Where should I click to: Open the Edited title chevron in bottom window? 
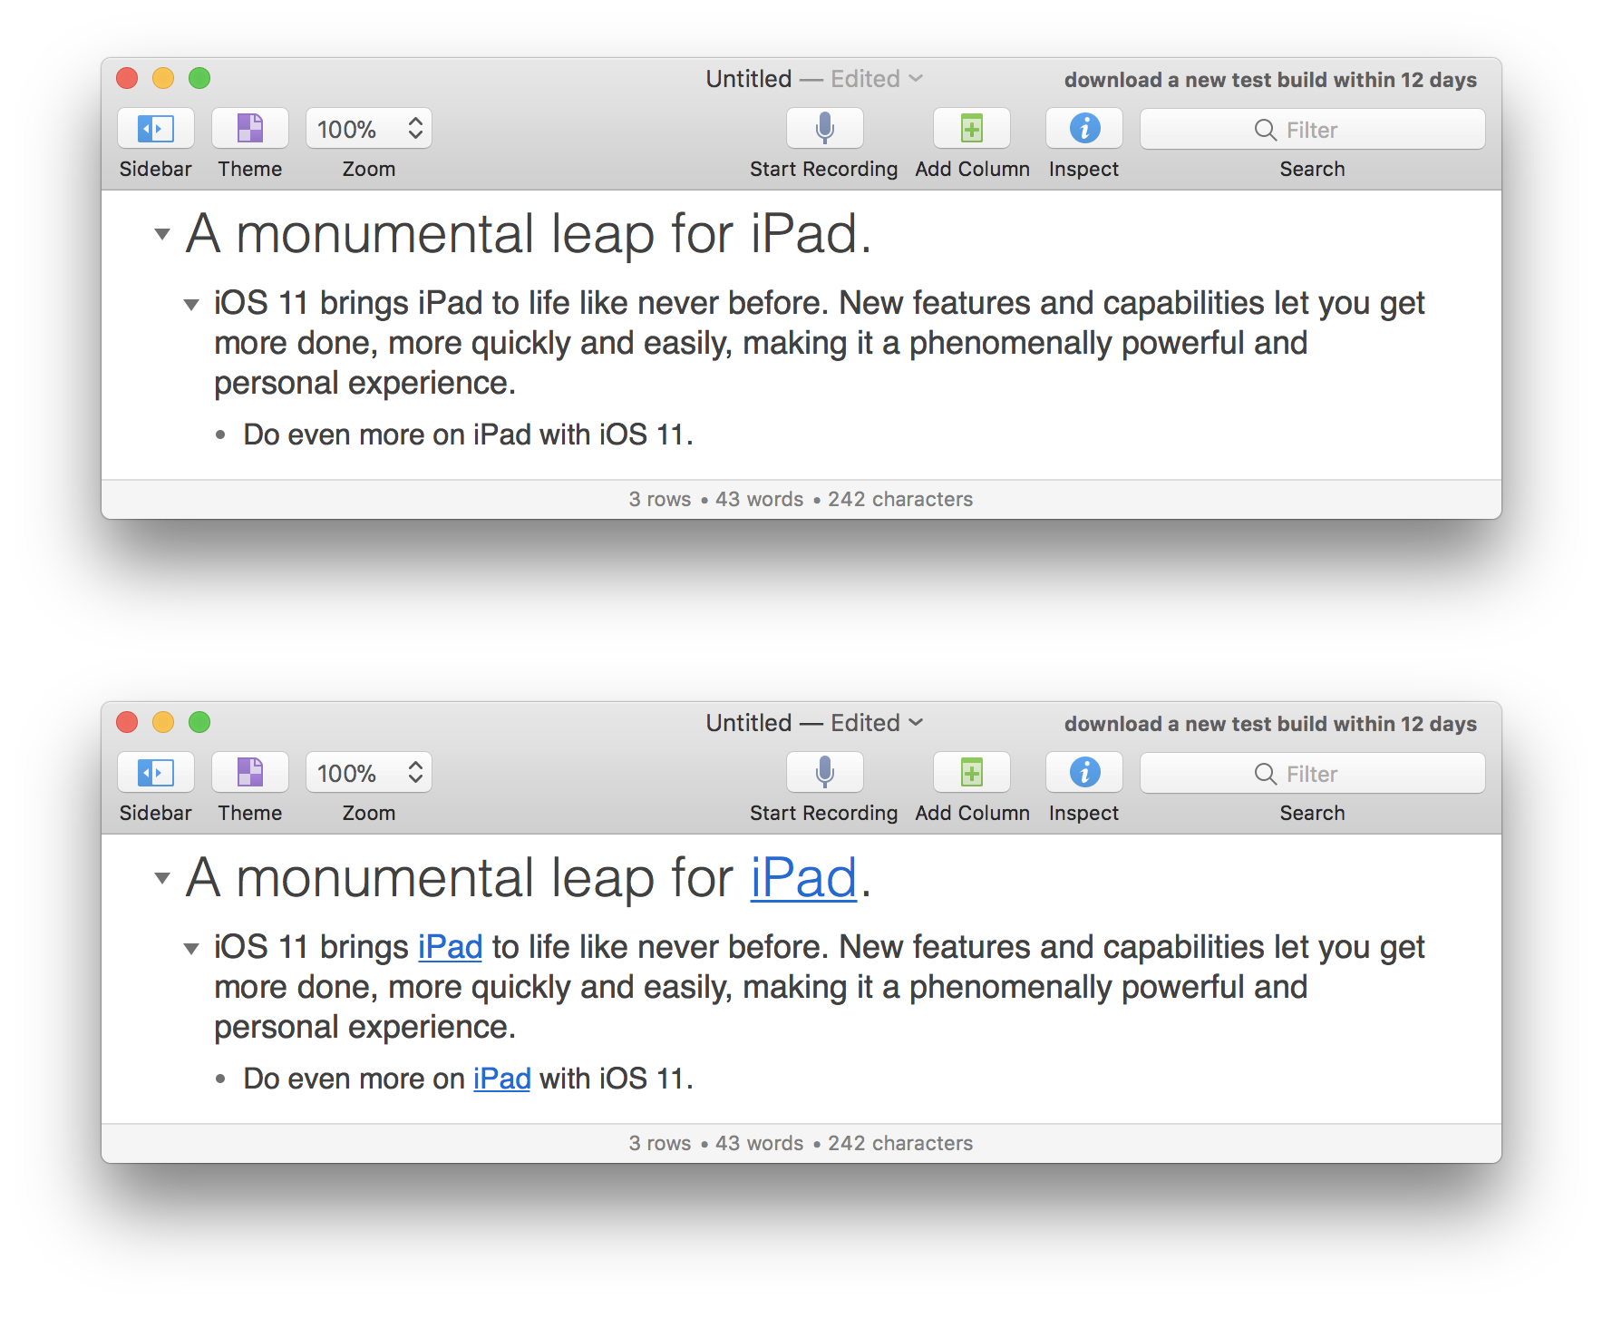coord(916,723)
